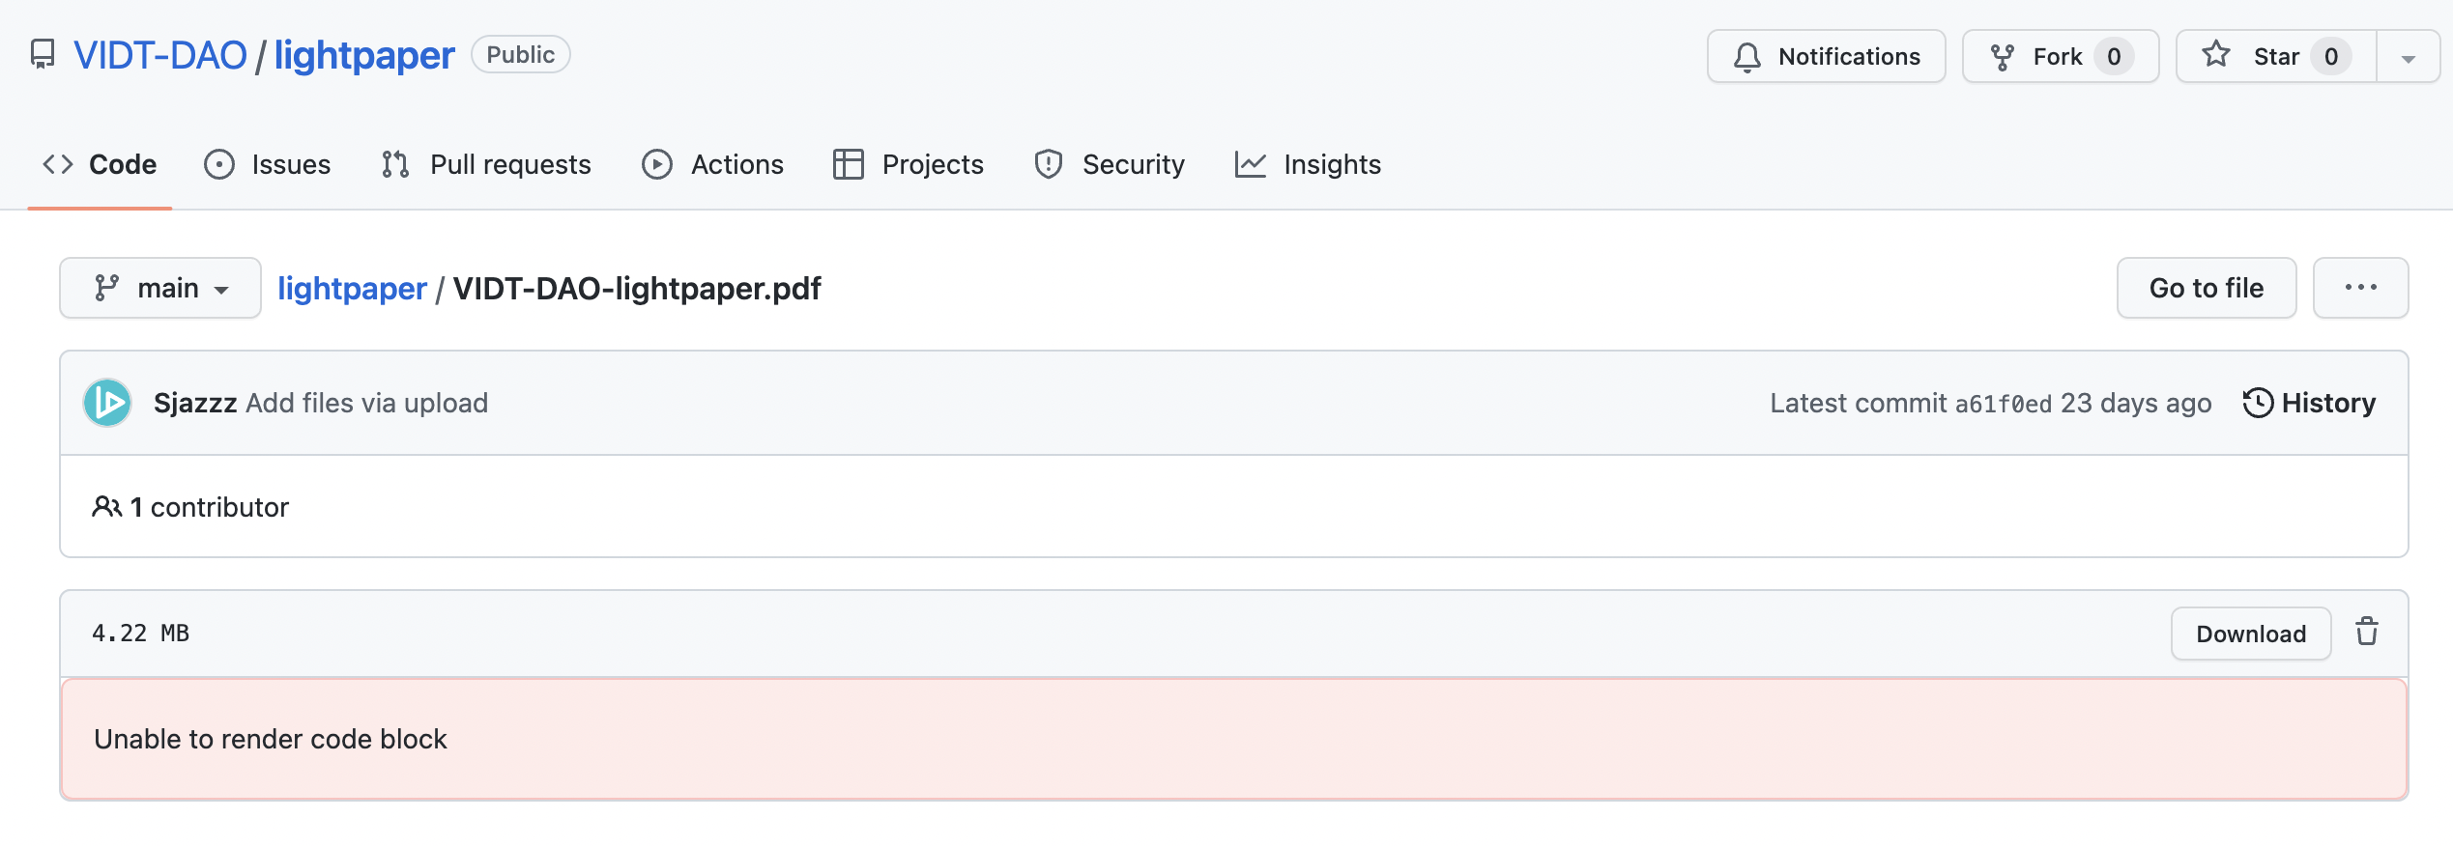The image size is (2453, 846).
Task: Click the repository book icon
Action: click(x=43, y=55)
